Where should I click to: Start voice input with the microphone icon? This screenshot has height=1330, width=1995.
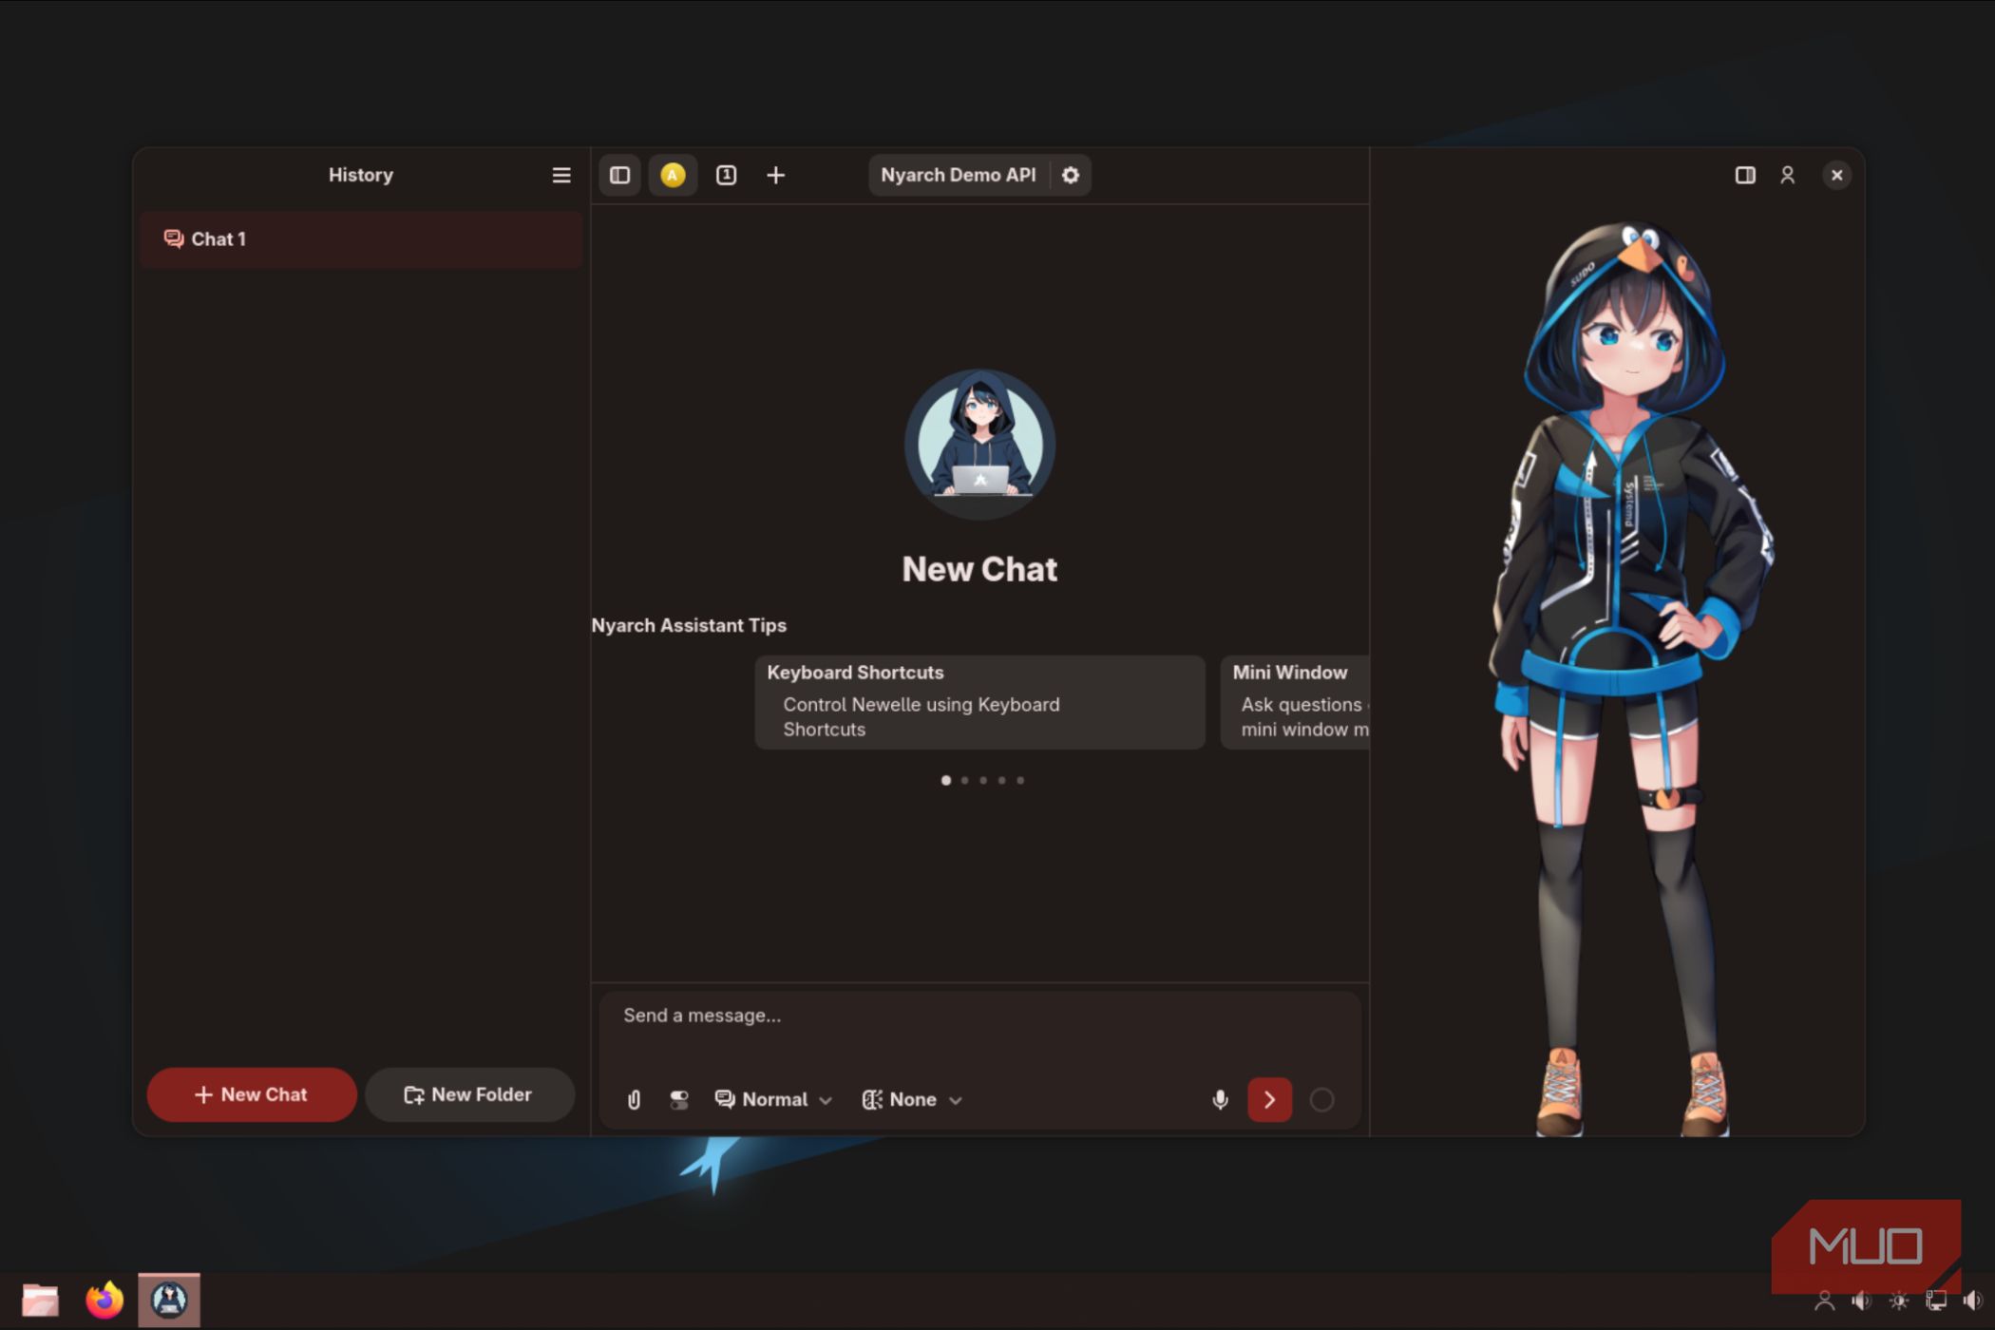[x=1220, y=1100]
